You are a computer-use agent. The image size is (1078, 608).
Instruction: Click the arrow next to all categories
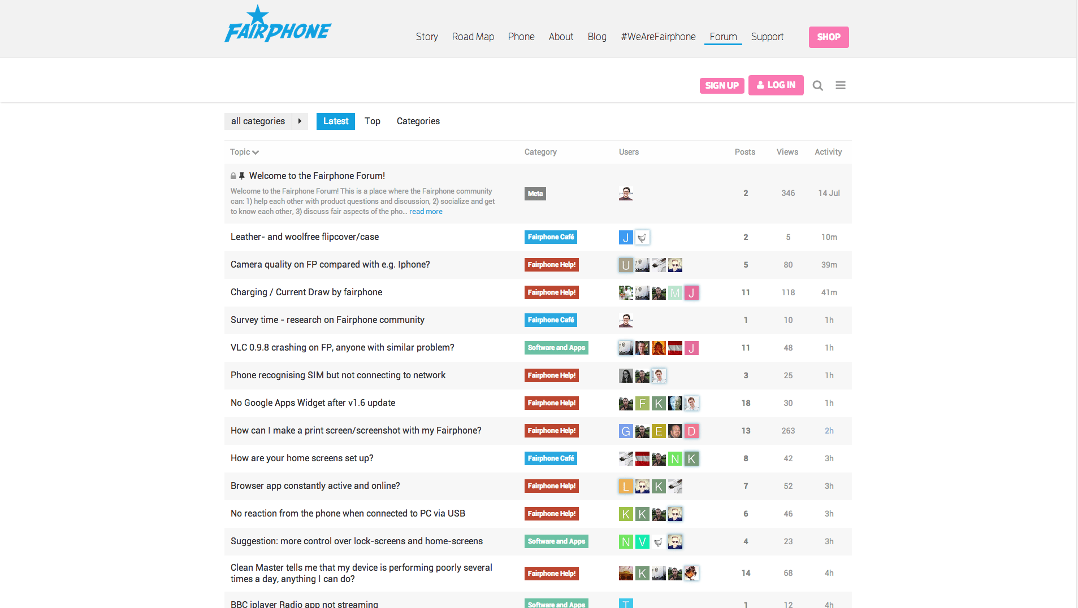click(x=300, y=121)
